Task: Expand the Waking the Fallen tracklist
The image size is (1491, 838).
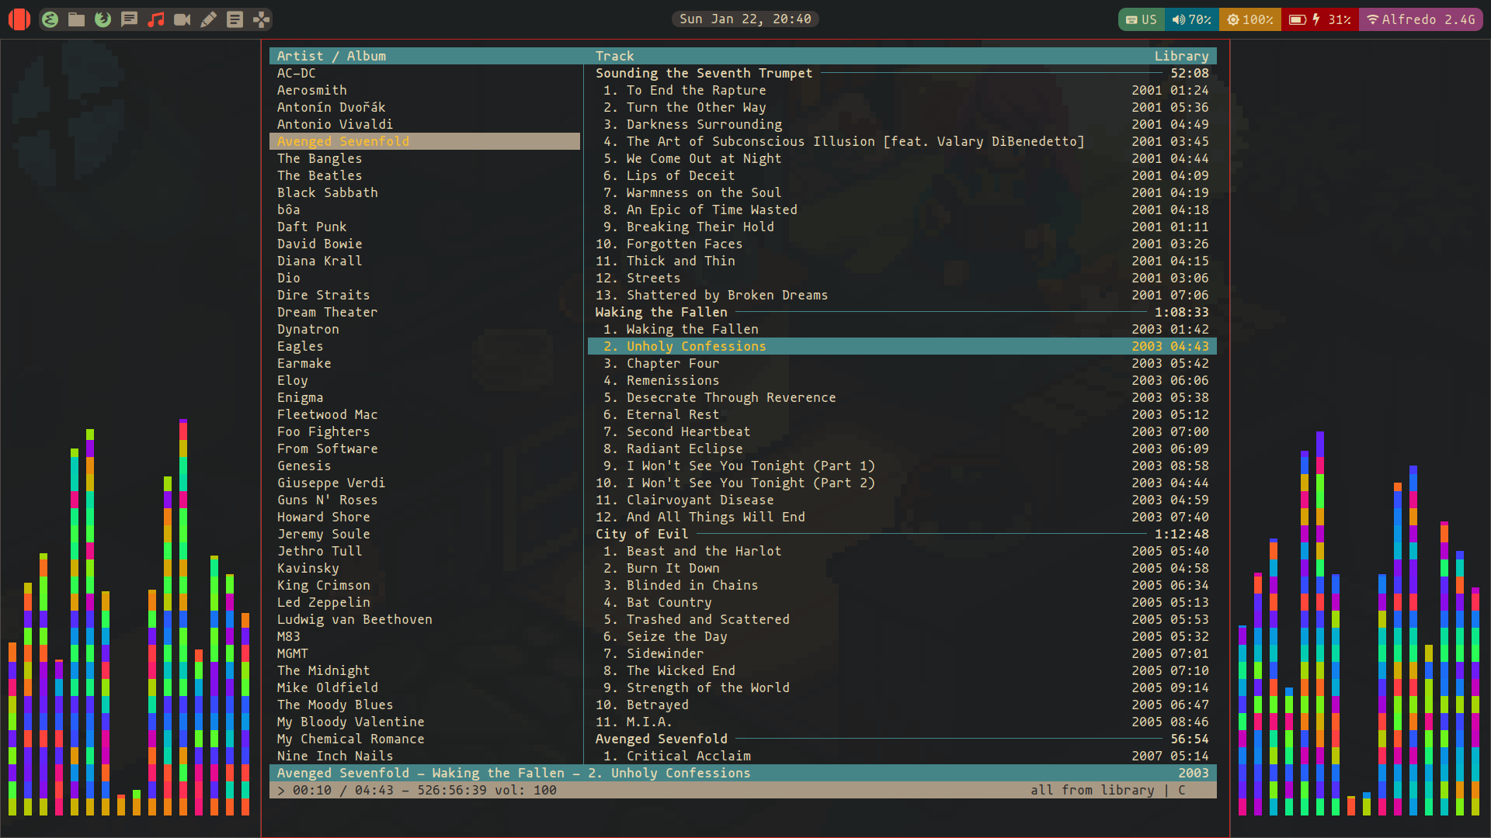Action: click(662, 311)
